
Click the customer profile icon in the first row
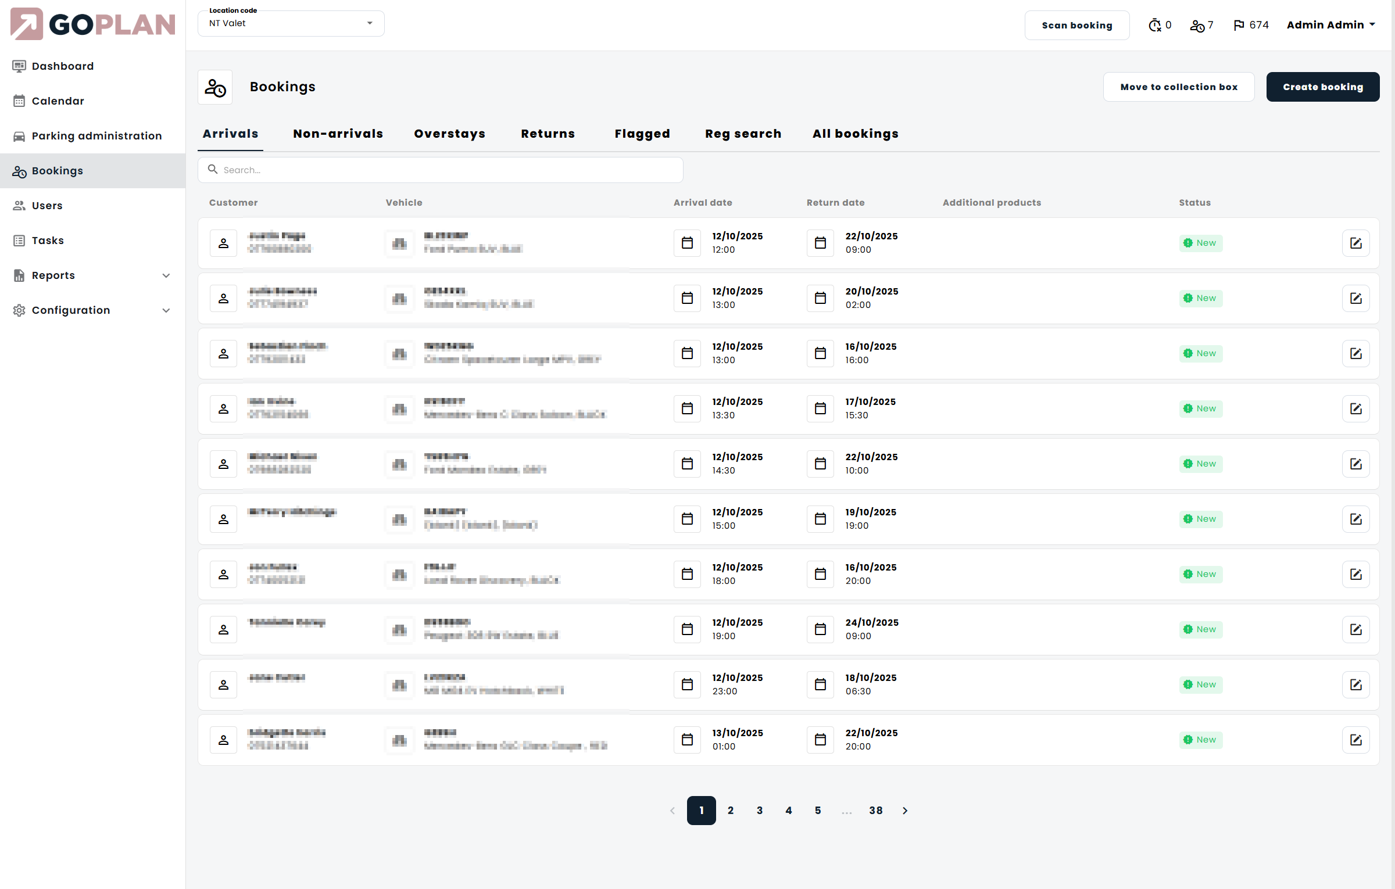(x=223, y=243)
